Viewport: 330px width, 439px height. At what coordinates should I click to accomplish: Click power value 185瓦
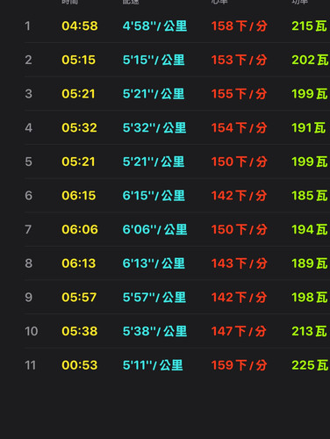click(310, 196)
